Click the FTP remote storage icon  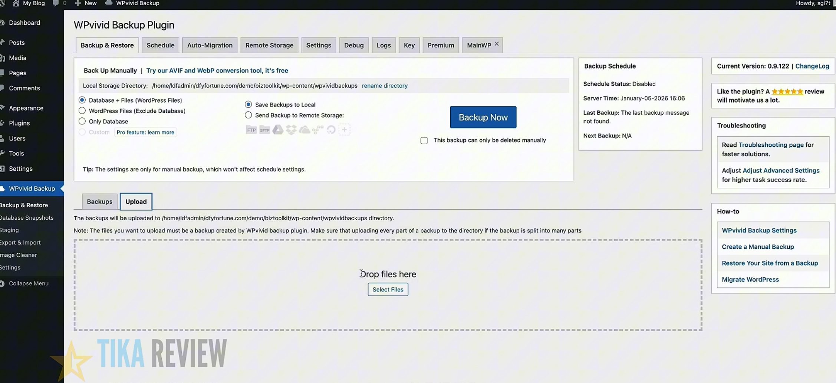click(x=251, y=130)
